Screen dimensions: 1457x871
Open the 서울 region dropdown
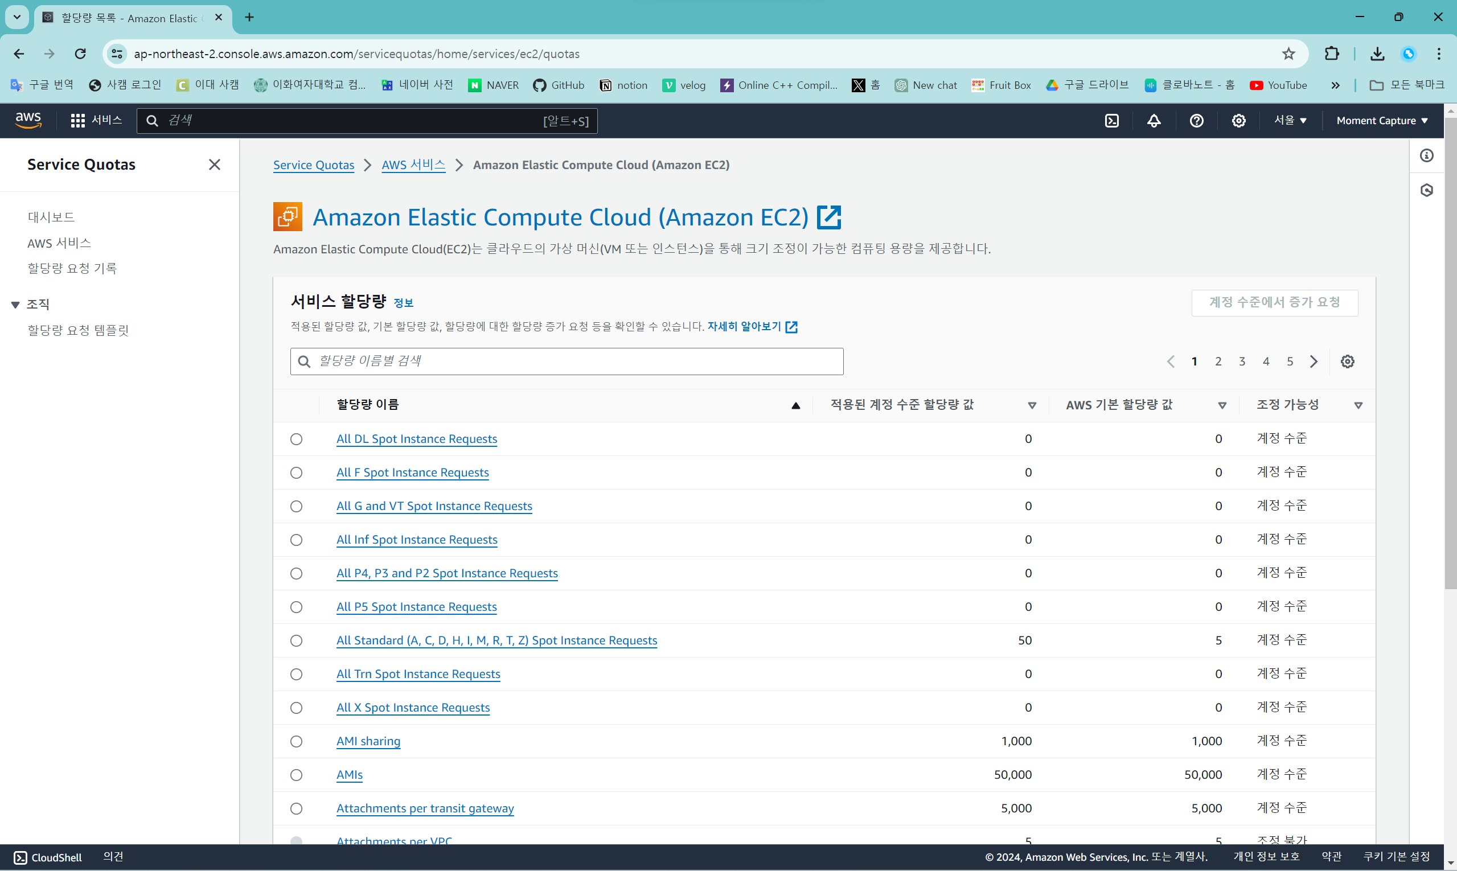[1290, 121]
